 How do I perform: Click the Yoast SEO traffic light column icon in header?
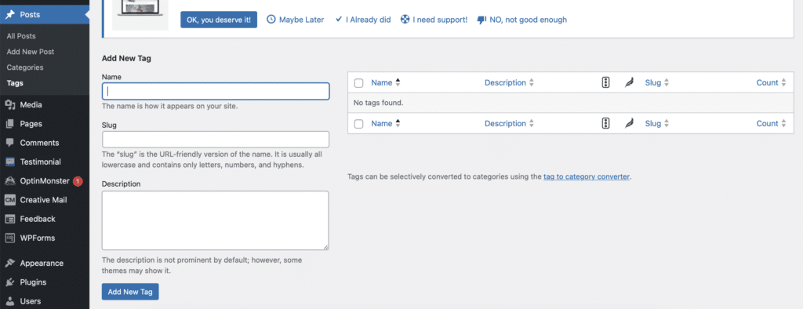pos(605,82)
